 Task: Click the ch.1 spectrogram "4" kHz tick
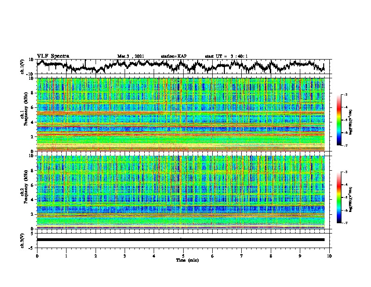(33, 122)
